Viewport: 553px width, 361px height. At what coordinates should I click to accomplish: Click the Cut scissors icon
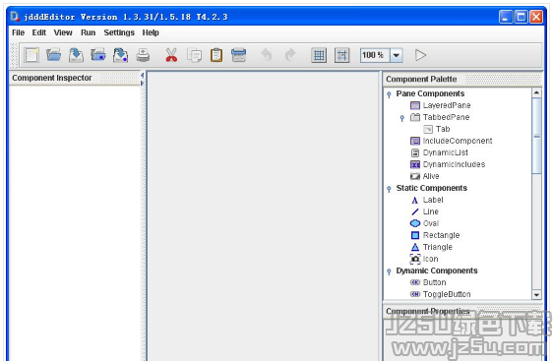tap(171, 55)
